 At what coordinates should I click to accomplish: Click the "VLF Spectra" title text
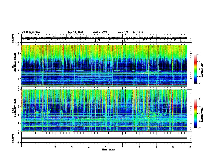coord(31,32)
